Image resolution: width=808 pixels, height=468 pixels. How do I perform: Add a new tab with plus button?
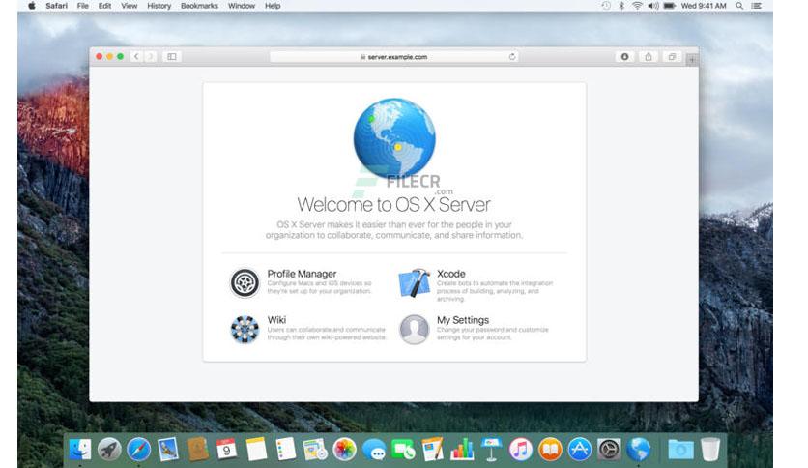pyautogui.click(x=692, y=60)
